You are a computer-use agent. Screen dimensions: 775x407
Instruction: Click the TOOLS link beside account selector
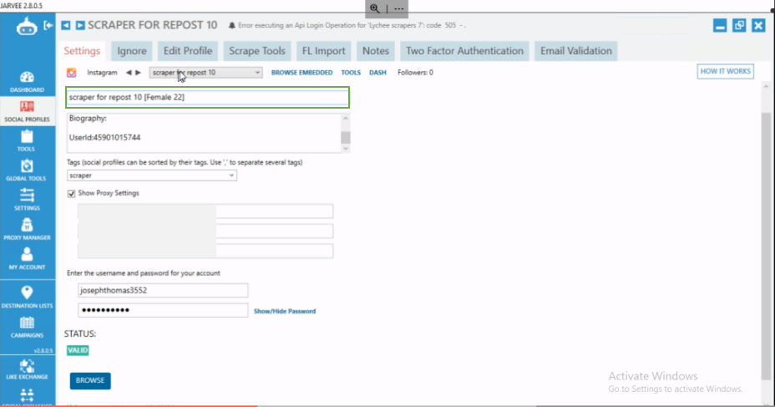click(x=351, y=73)
